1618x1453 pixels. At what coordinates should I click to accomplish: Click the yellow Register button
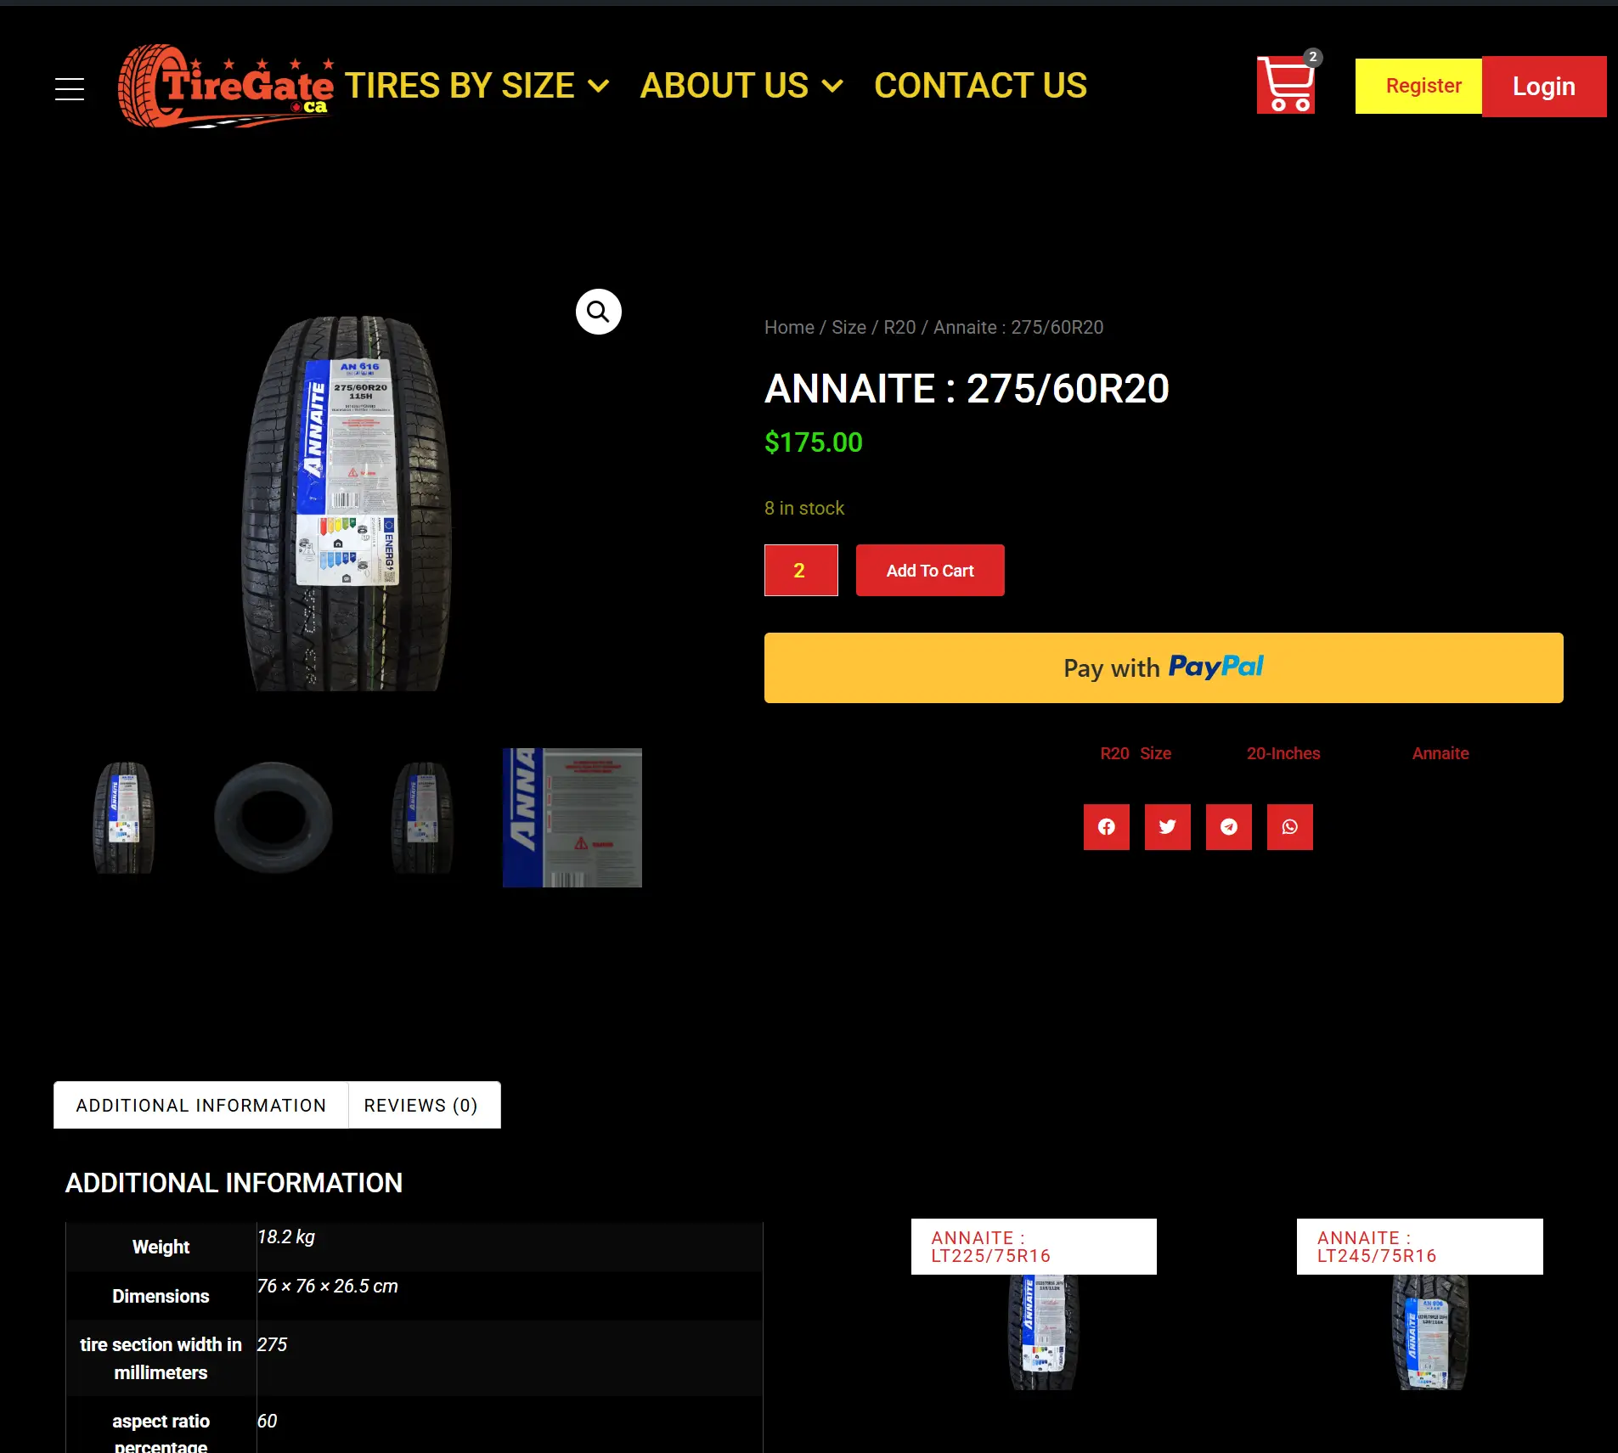1424,86
